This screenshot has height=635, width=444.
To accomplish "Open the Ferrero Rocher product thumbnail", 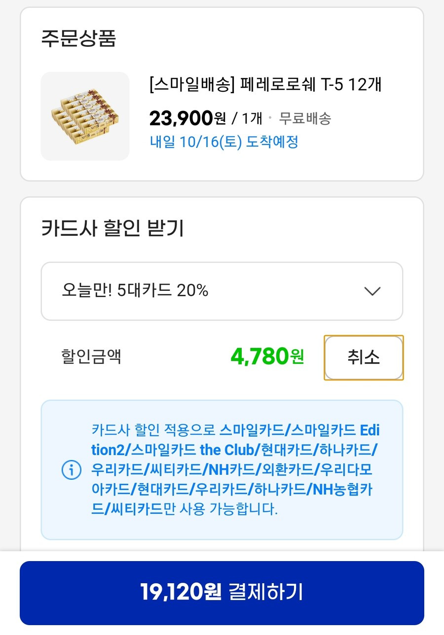I will 85,116.
